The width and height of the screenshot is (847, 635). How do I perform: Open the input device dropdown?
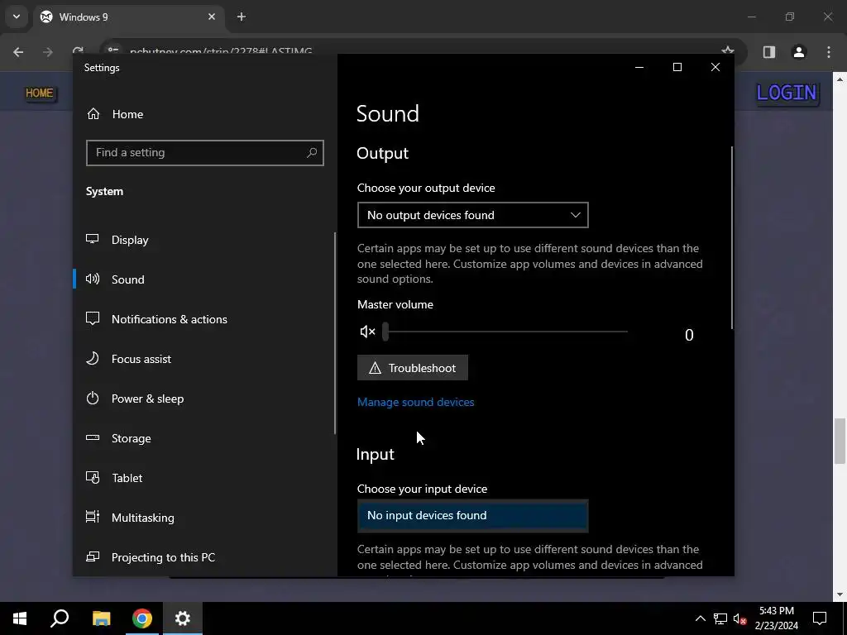(472, 516)
